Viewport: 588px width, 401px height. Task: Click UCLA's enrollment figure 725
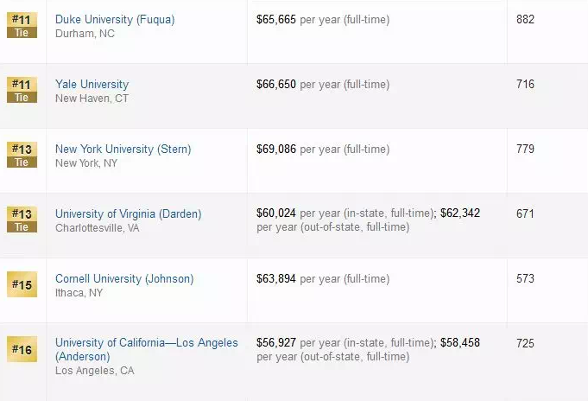pyautogui.click(x=525, y=343)
